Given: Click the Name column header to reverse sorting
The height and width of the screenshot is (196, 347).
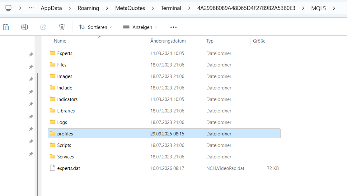Looking at the screenshot, I should (x=60, y=41).
